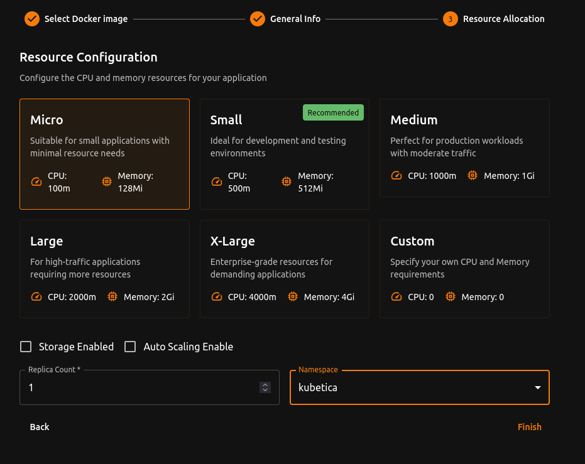The width and height of the screenshot is (585, 464).
Task: Click the memory chip icon in X-Large card
Action: tap(293, 296)
